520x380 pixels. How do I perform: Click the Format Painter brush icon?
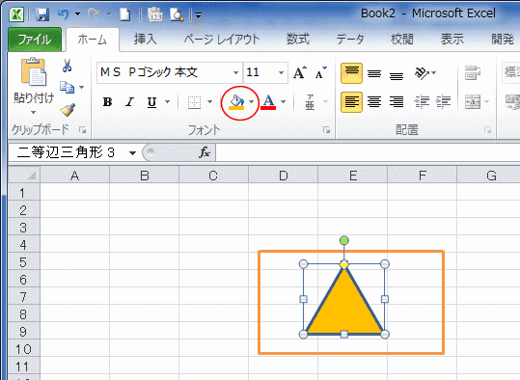point(68,110)
